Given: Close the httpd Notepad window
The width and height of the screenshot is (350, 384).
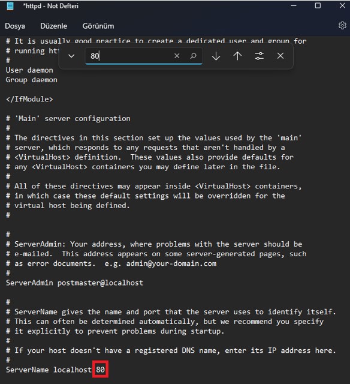Looking at the screenshot, I should pos(342,5).
